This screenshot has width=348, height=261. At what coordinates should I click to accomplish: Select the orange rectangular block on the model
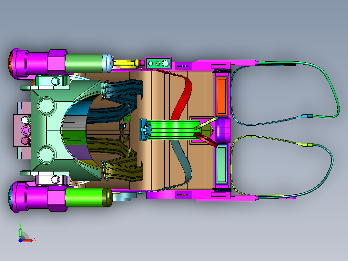click(x=221, y=96)
